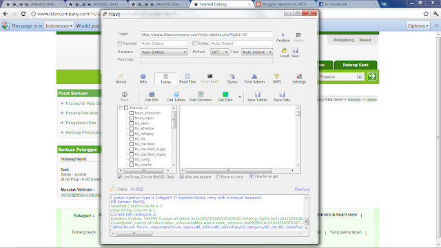Toggle Clear list on get checkbox
The width and height of the screenshot is (441, 248).
pyautogui.click(x=252, y=176)
